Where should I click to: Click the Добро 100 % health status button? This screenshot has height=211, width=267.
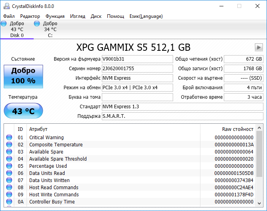pyautogui.click(x=23, y=77)
